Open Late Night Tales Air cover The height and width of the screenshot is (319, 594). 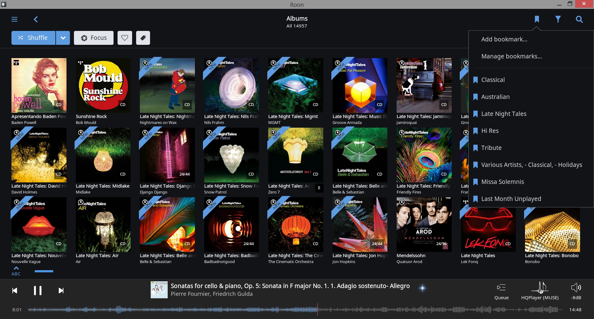[x=103, y=224]
